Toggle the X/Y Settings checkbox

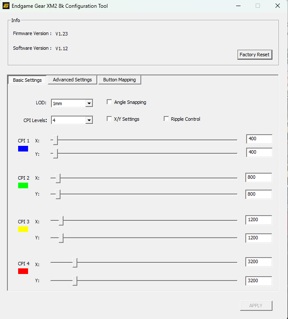pos(109,119)
